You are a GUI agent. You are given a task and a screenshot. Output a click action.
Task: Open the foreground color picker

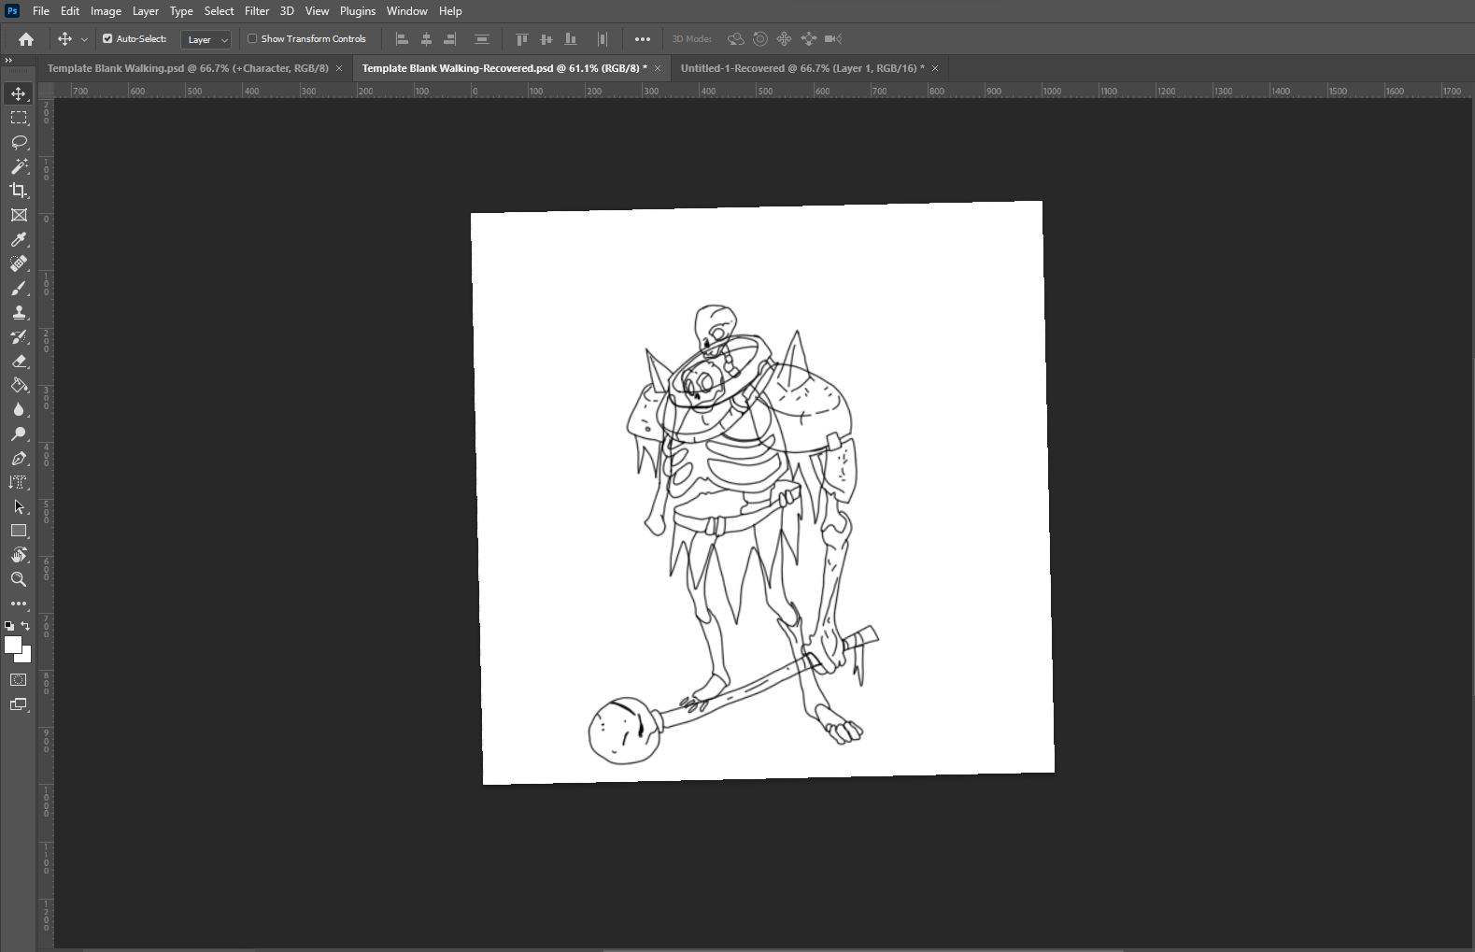(x=12, y=644)
